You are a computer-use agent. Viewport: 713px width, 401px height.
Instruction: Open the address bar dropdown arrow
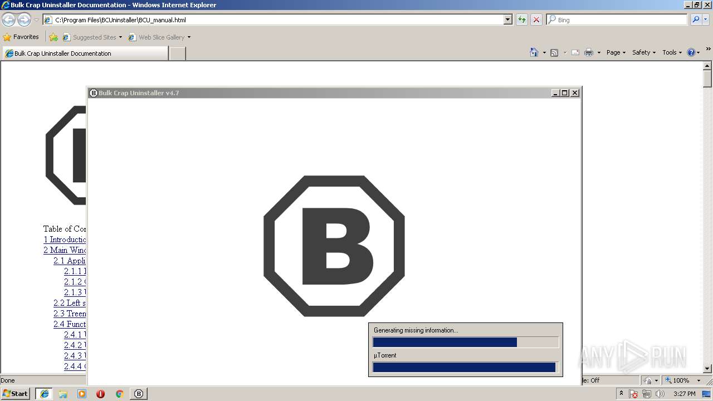[508, 19]
